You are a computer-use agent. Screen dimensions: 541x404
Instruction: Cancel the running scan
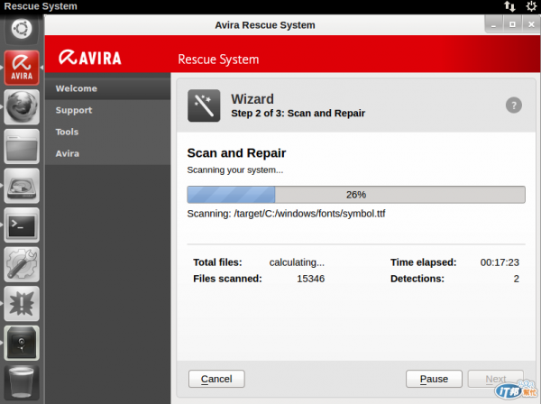pyautogui.click(x=216, y=379)
